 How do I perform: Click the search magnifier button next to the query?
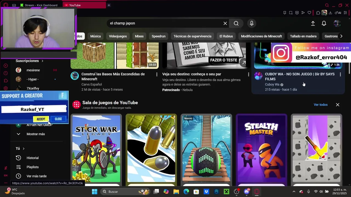click(x=236, y=23)
